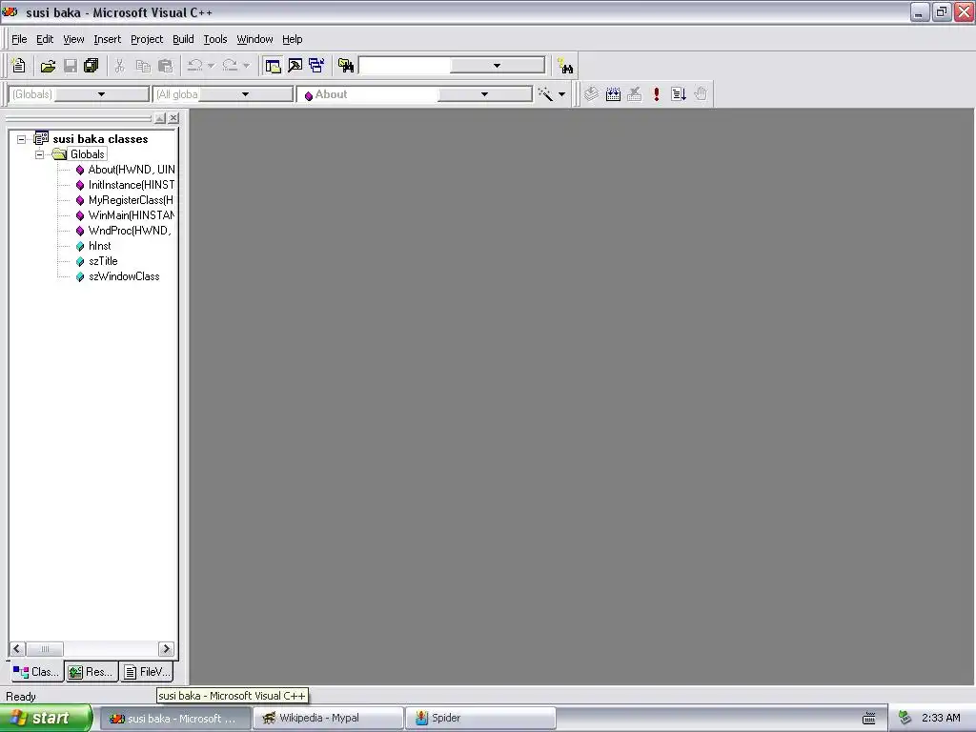
Task: Open the Help menu
Action: pos(292,39)
